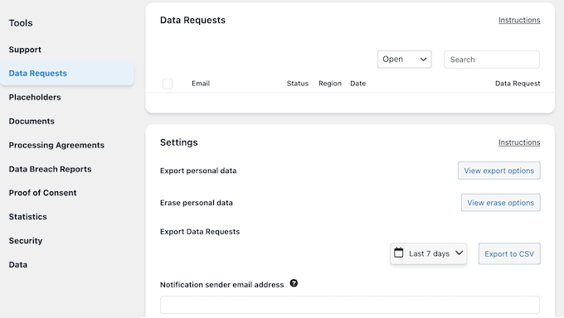Go to Placeholders section

point(35,98)
